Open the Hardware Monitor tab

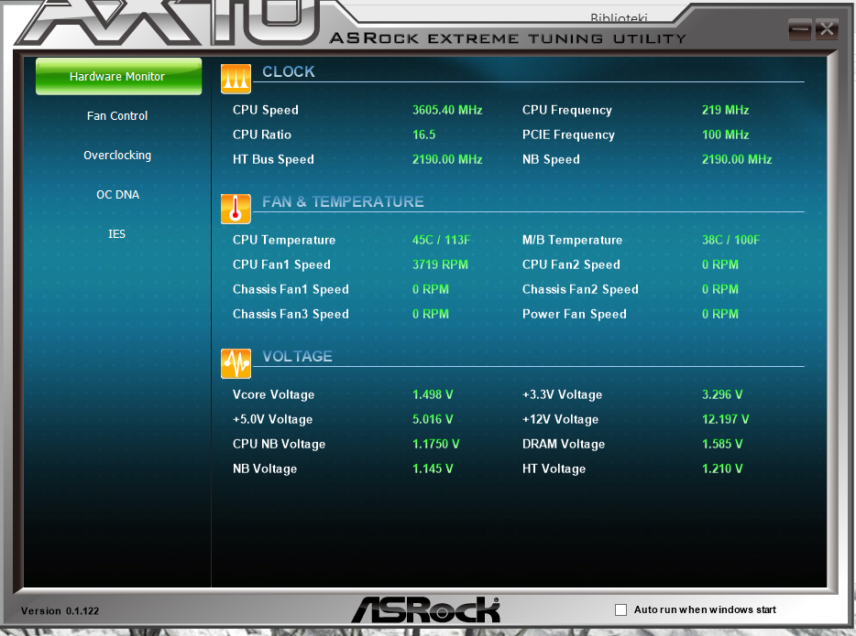click(118, 76)
